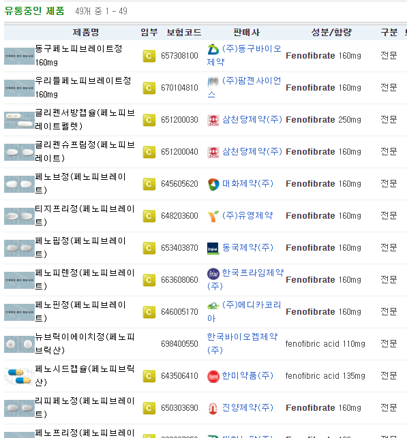Click 삼천당제약 logo in 651200030 row
Screen dimensions: 407x438
pyautogui.click(x=213, y=120)
